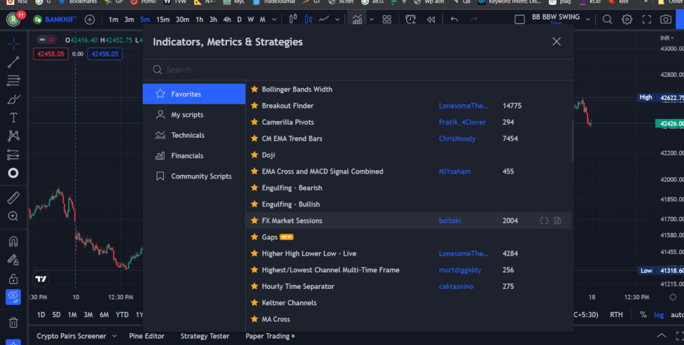Toggle the Camerilla Pivots favorite star
This screenshot has width=684, height=345.
pyautogui.click(x=254, y=122)
